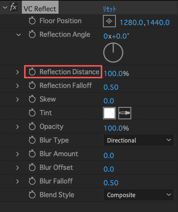Toggle the Skew stopwatch

click(32, 99)
